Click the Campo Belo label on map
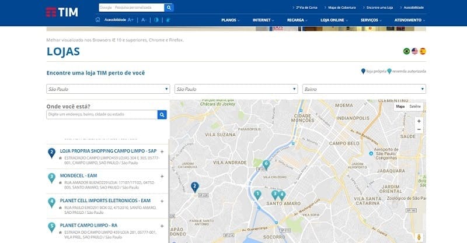 [344, 143]
